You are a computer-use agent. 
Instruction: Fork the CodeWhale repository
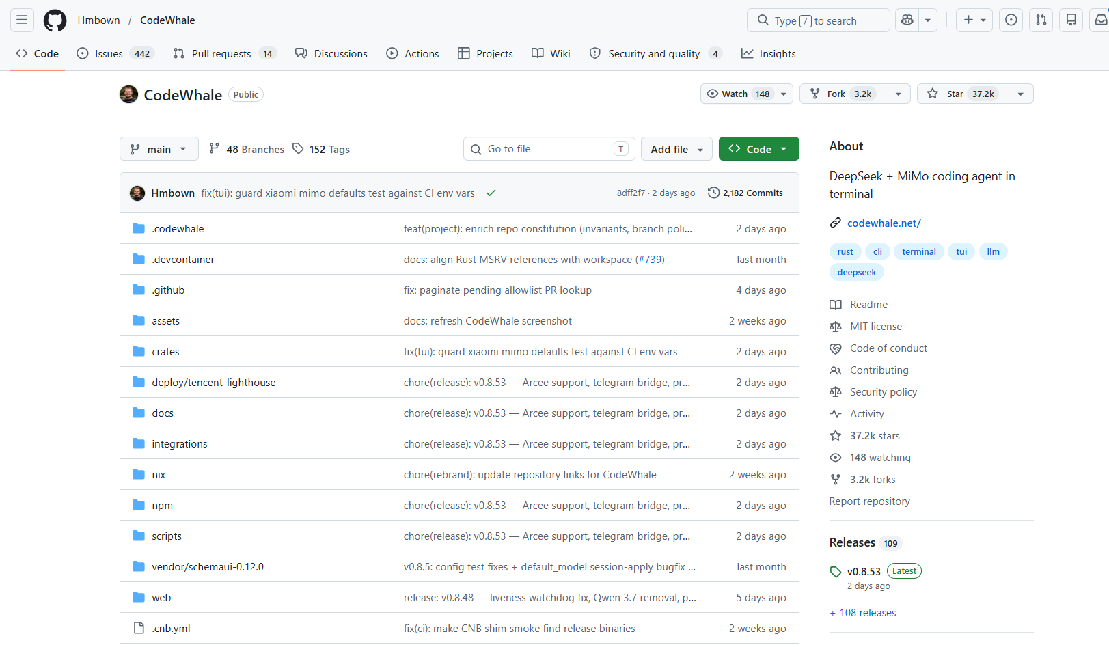(x=843, y=94)
